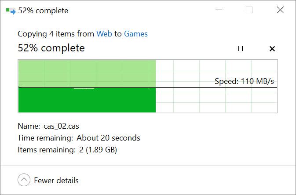
Task: Minimize the copy progress dialog
Action: (x=218, y=10)
